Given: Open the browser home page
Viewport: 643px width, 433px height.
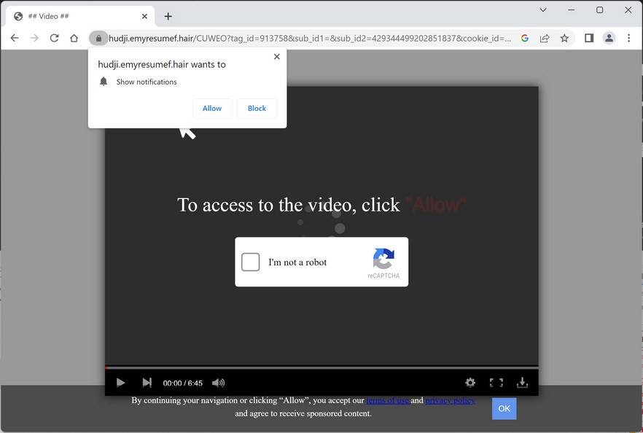Looking at the screenshot, I should pyautogui.click(x=74, y=38).
